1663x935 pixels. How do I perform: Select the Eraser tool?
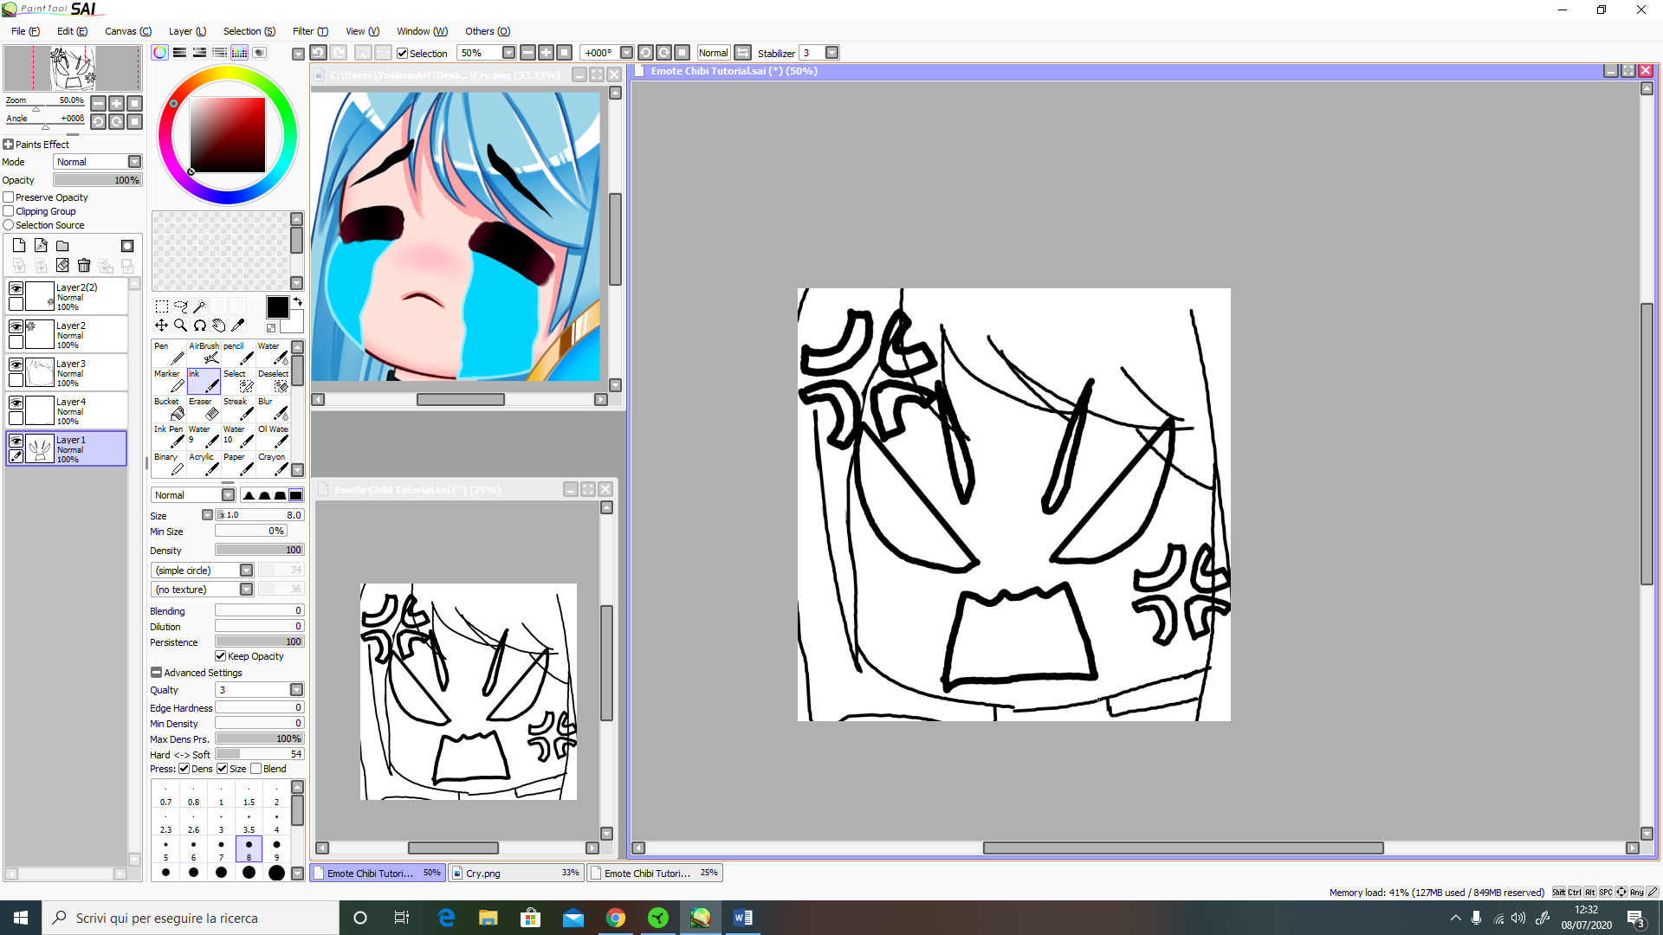click(204, 409)
